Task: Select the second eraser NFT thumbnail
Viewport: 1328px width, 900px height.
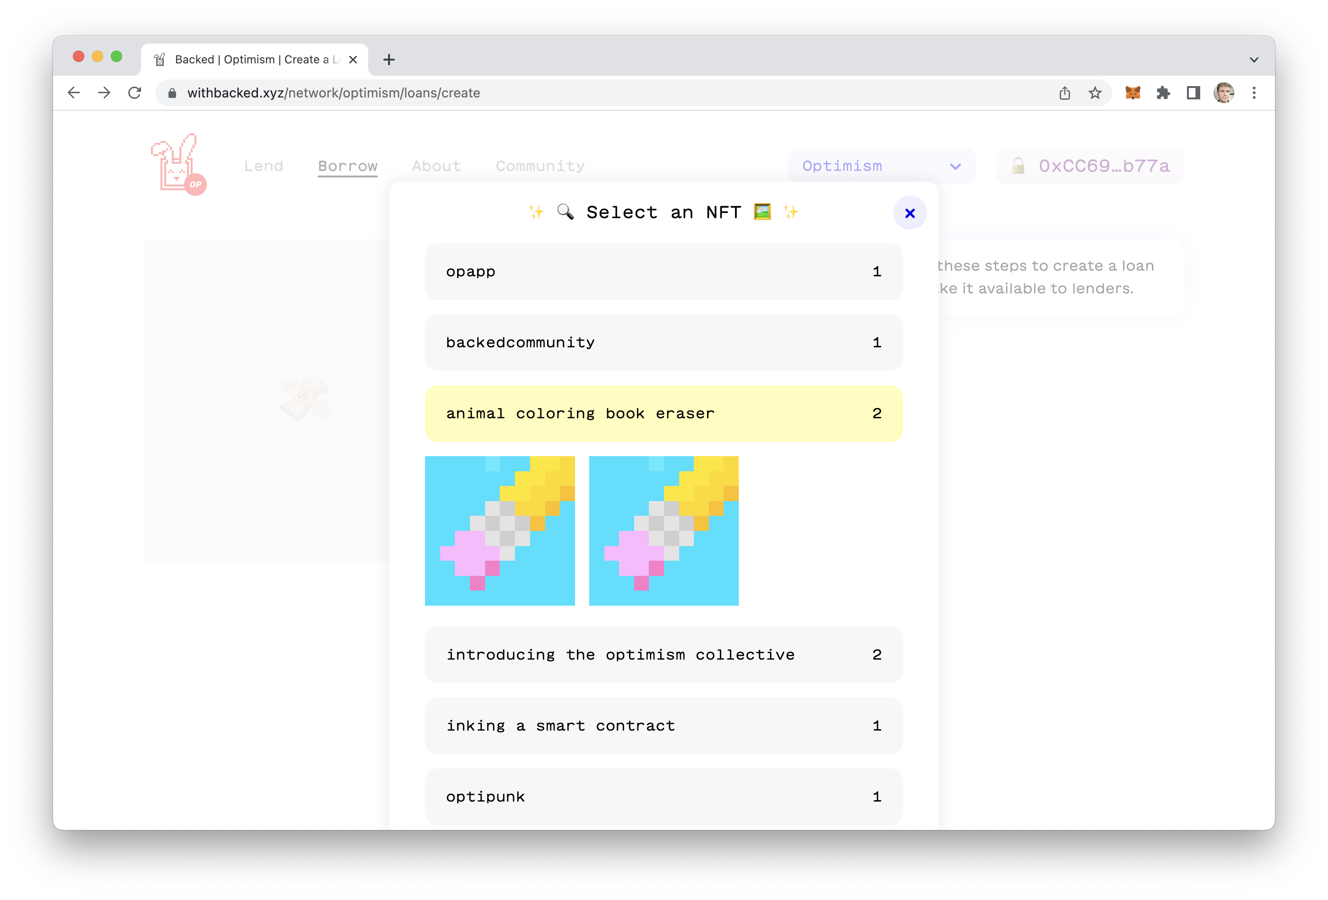Action: pyautogui.click(x=664, y=530)
